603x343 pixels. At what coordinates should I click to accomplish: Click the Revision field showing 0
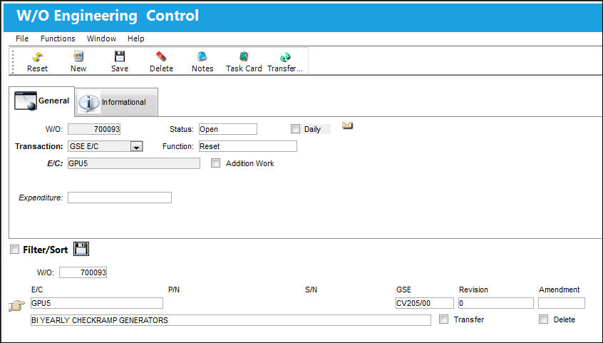click(495, 303)
